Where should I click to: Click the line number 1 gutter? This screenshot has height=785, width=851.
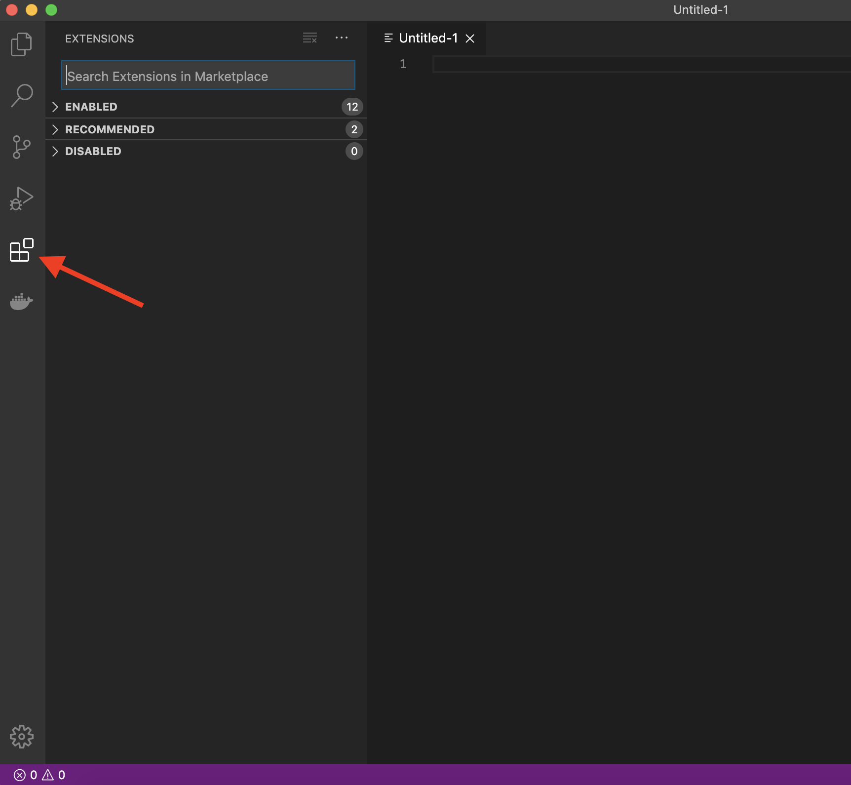(403, 64)
